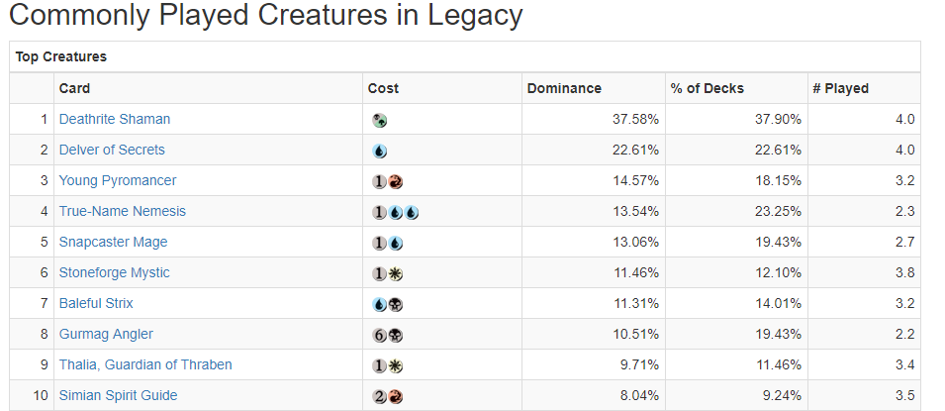945x411 pixels.
Task: Open the True-Name Nemesis card page
Action: click(x=123, y=211)
